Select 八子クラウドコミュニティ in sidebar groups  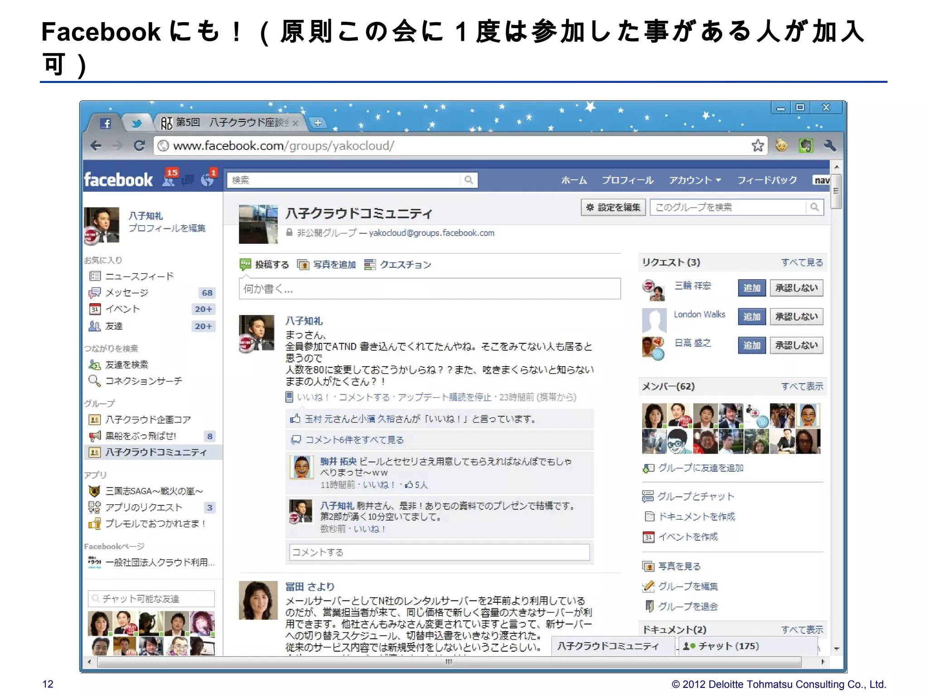(156, 452)
